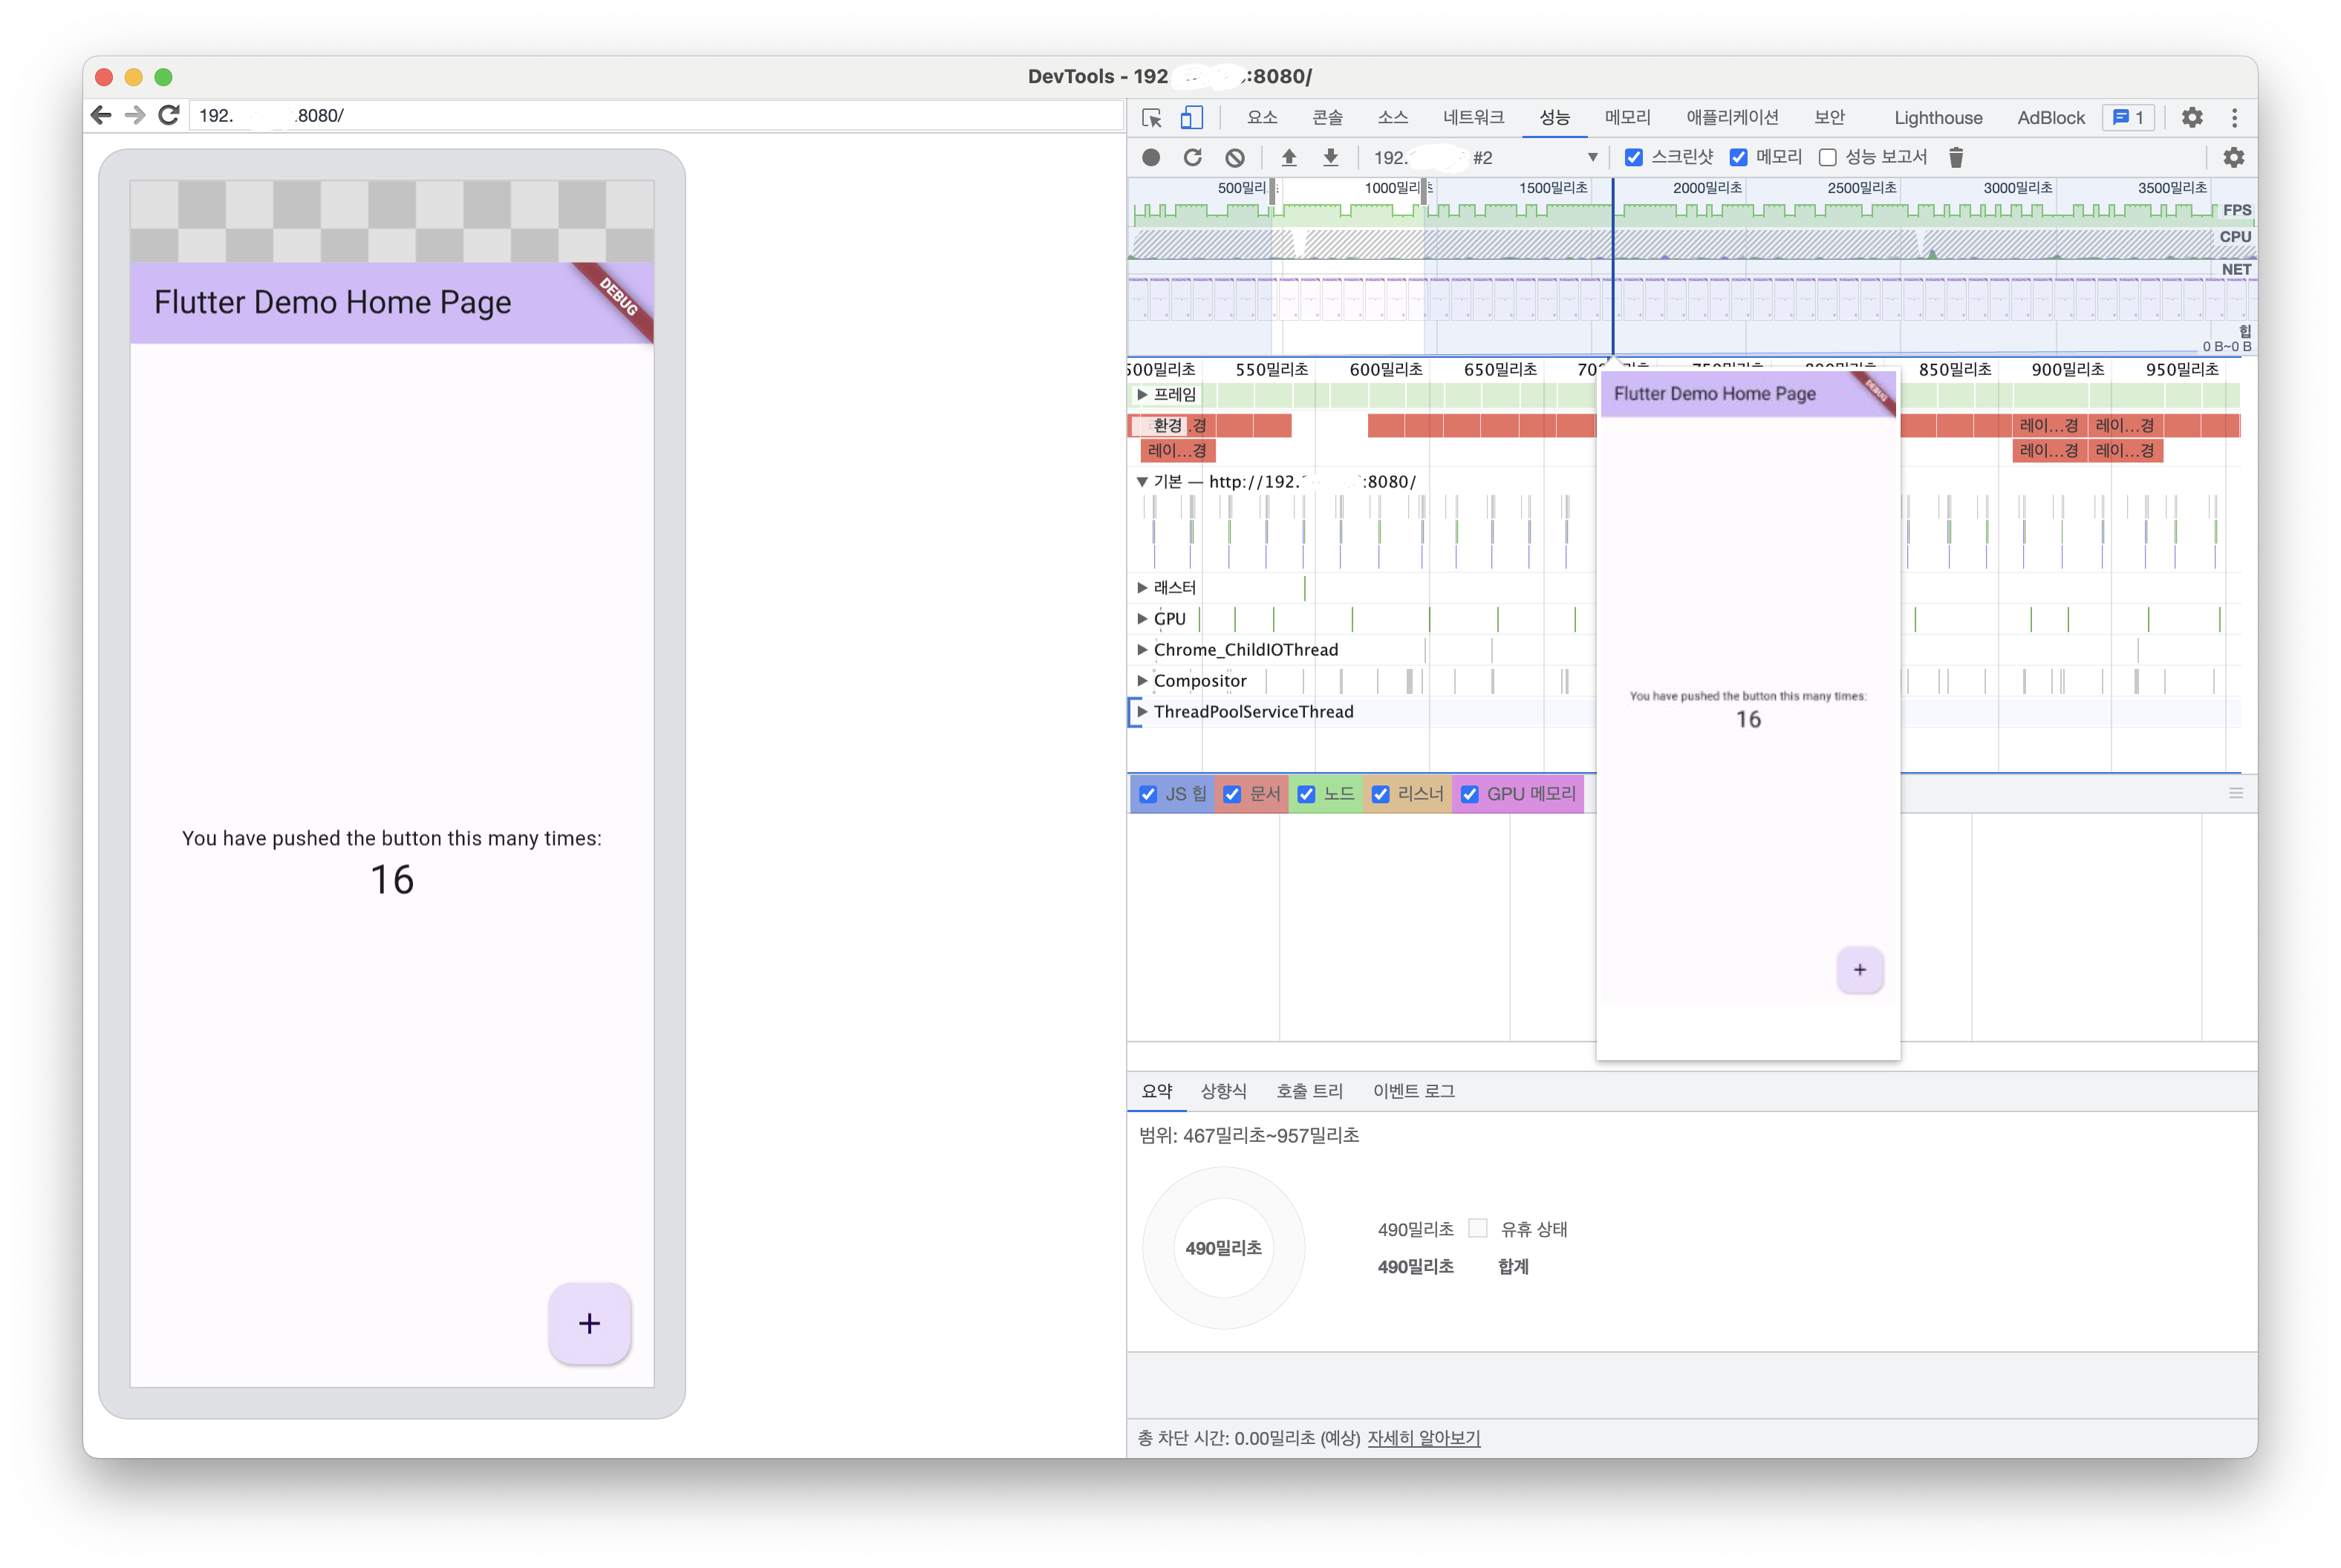The image size is (2341, 1568).
Task: Clear the performance recording
Action: coord(1234,158)
